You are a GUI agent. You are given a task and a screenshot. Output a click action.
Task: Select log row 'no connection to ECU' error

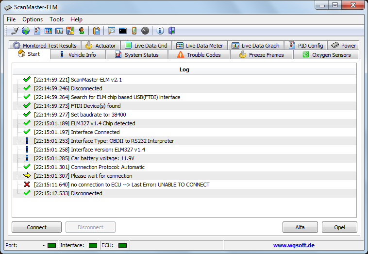184,185
